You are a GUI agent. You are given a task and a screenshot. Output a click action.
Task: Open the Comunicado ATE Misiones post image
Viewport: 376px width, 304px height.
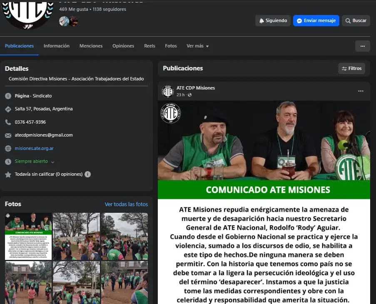[264, 202]
